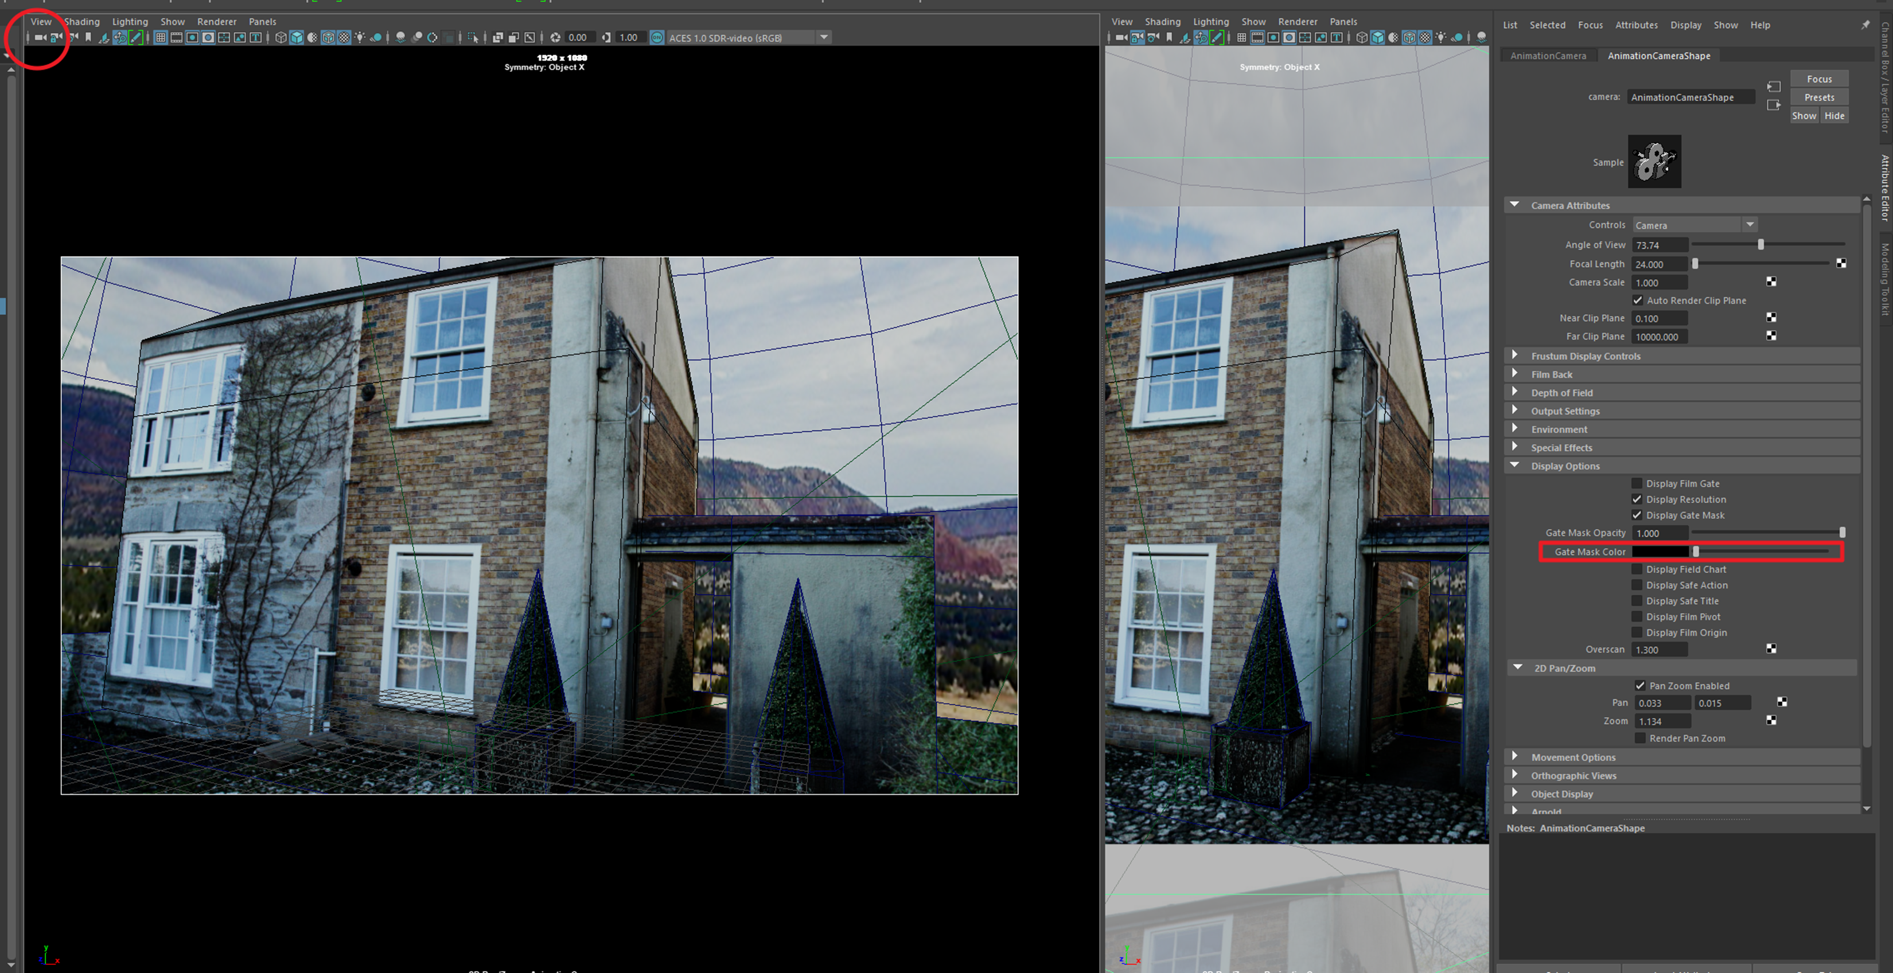Click the Film Gate icon in left viewport
1893x973 pixels.
point(176,37)
